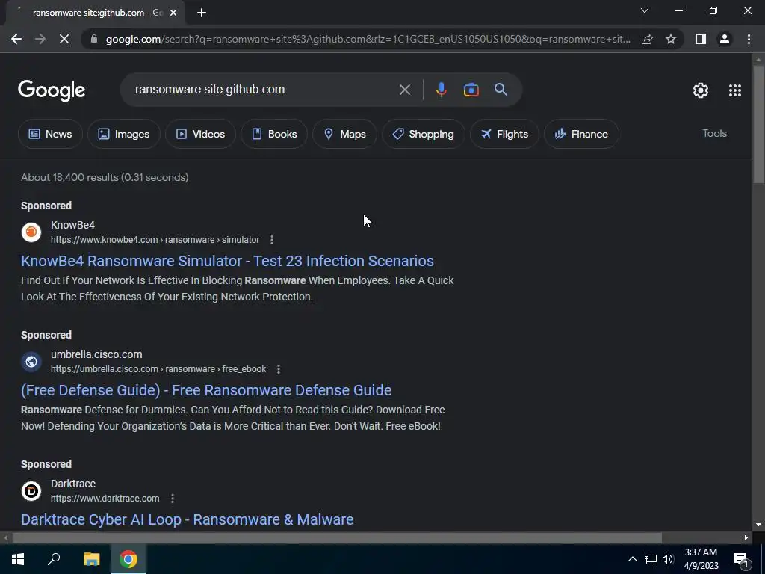Stop loading the page

tap(64, 39)
